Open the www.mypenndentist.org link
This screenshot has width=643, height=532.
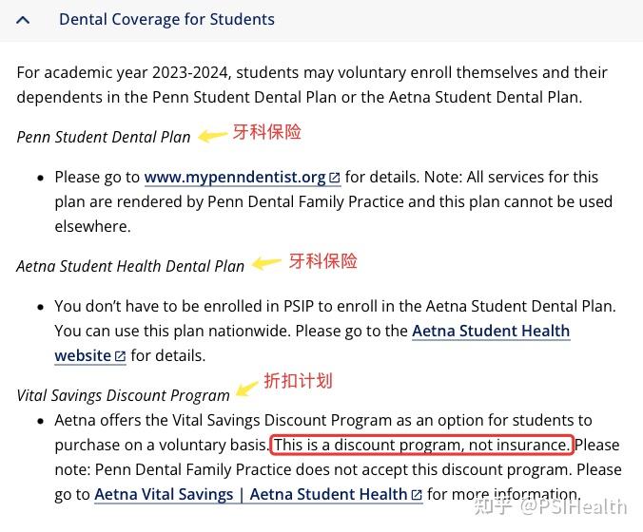pos(235,177)
